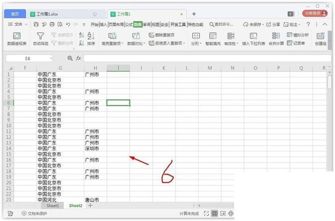
Task: Switch to the 插入 ribbon tab
Action: coord(103,25)
